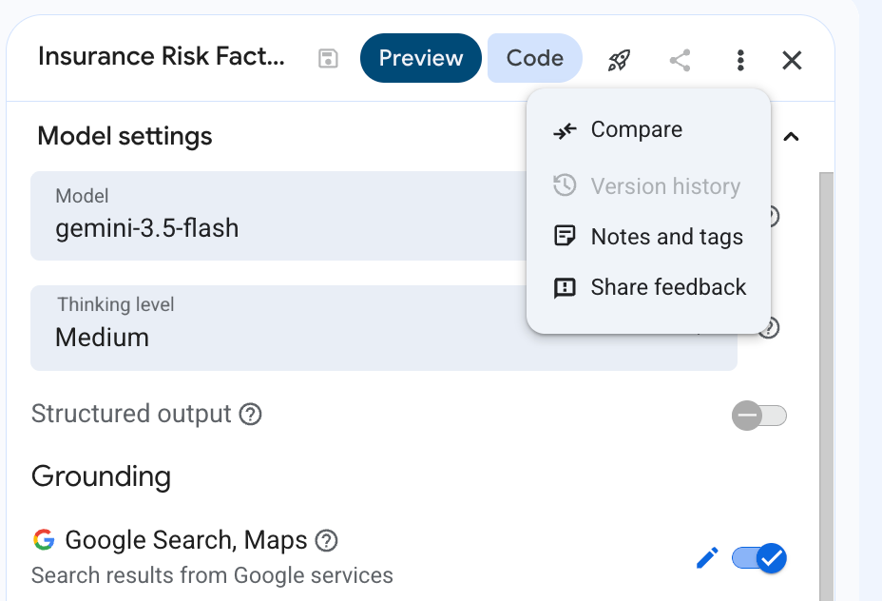Switch to the Preview button
The image size is (882, 601).
point(421,58)
